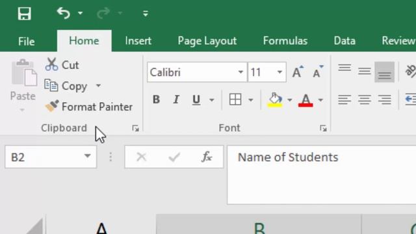Open the Page Layout tab
The image size is (416, 234).
point(207,41)
